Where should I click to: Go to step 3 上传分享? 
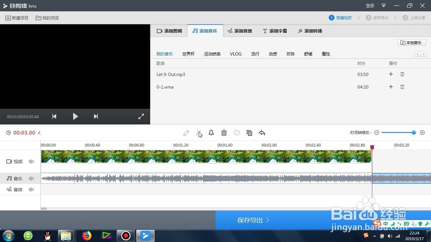(414, 18)
